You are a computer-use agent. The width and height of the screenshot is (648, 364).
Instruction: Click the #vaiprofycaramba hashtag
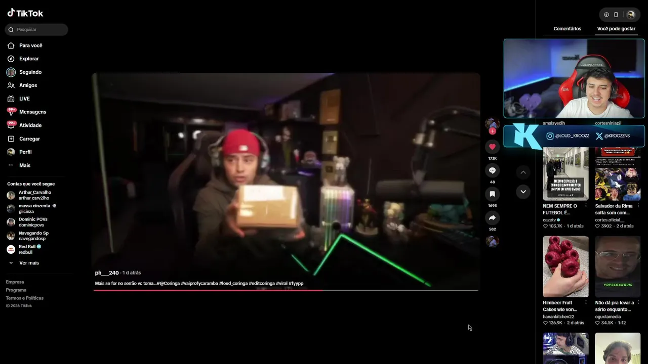[x=199, y=283]
